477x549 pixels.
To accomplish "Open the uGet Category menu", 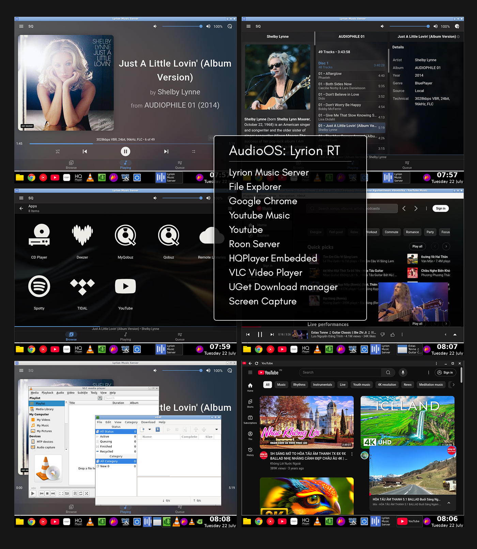I will [131, 422].
